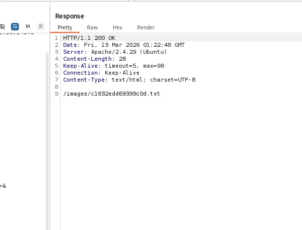302x230 pixels.
Task: Toggle the hide non-printable eye icon
Action: 2,26
